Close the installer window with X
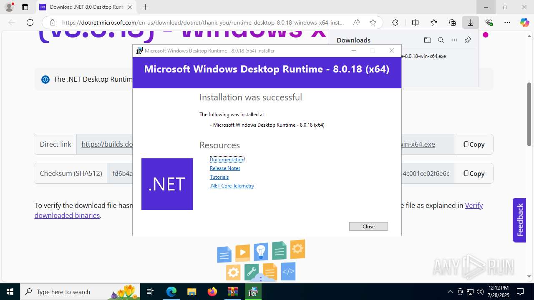 (391, 50)
